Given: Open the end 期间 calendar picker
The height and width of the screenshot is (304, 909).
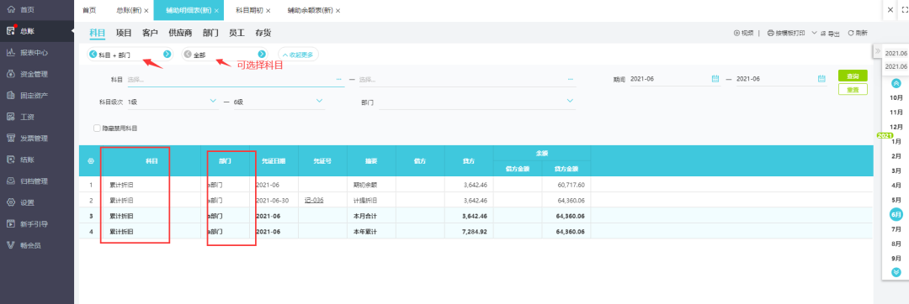Looking at the screenshot, I should tap(821, 79).
